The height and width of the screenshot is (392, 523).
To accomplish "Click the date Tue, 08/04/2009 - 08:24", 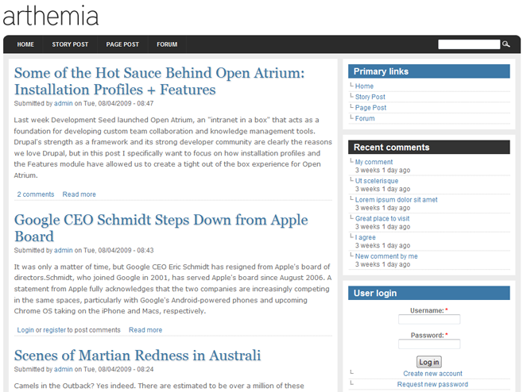I will click(118, 369).
